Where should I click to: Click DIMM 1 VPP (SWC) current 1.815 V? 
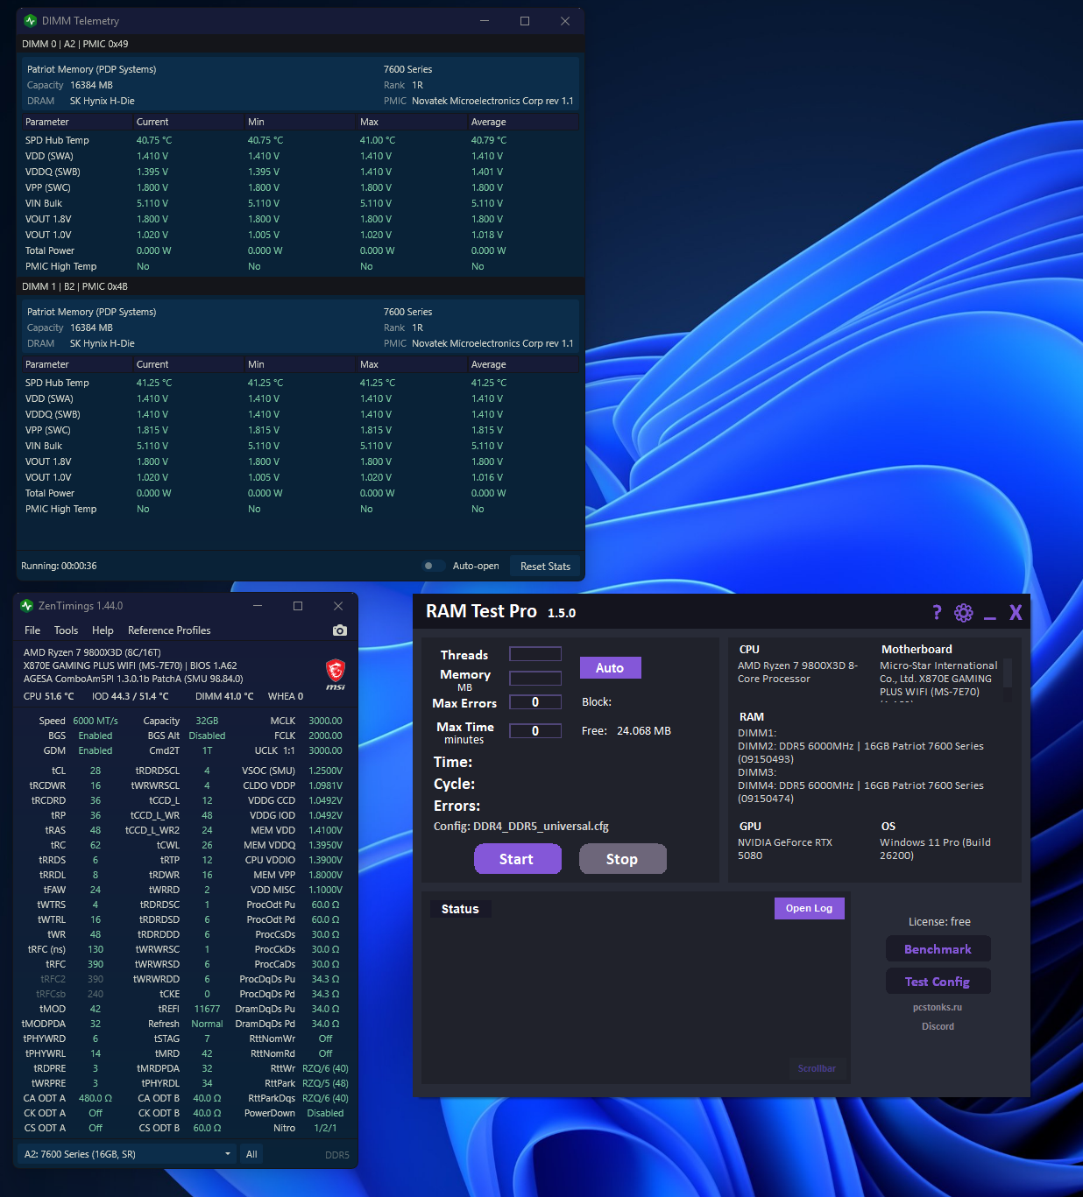[x=152, y=430]
